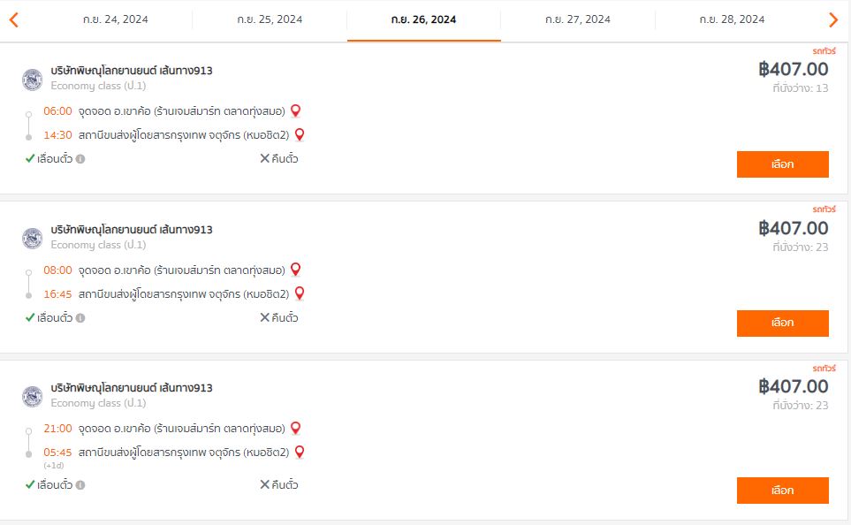Switch to the ก.ย. 28, 2024 date tab
Viewport: 851px width, 525px height.
pos(732,20)
